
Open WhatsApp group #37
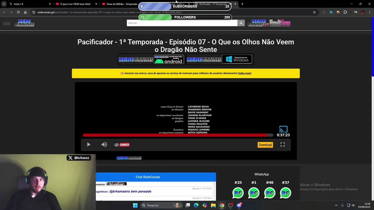tap(285, 193)
